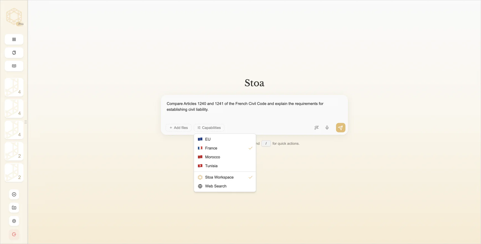The width and height of the screenshot is (481, 244).
Task: Open settings via the gear icon
Action: pos(14,221)
